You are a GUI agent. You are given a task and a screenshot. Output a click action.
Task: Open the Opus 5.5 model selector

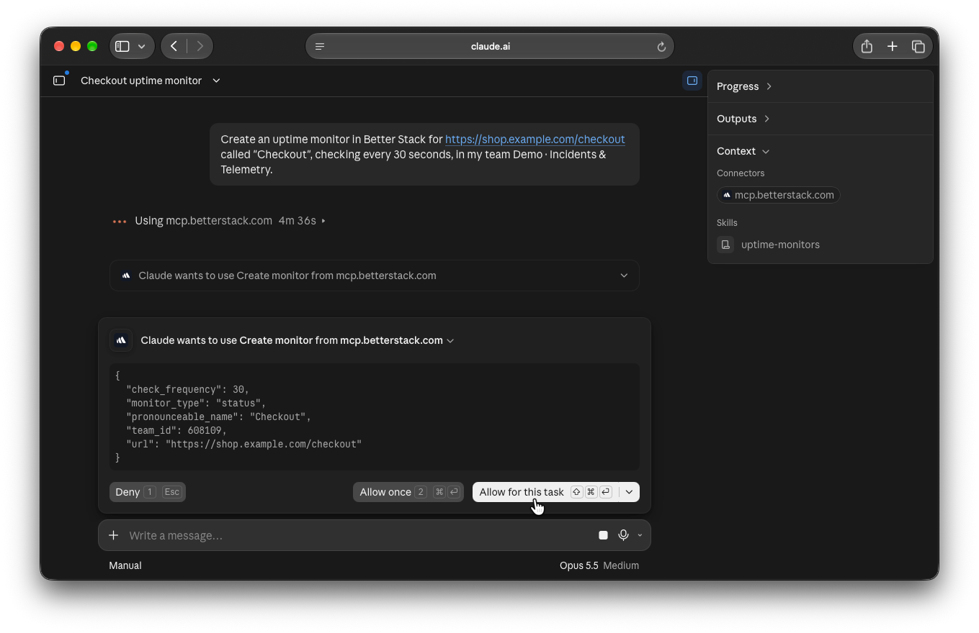pos(599,565)
